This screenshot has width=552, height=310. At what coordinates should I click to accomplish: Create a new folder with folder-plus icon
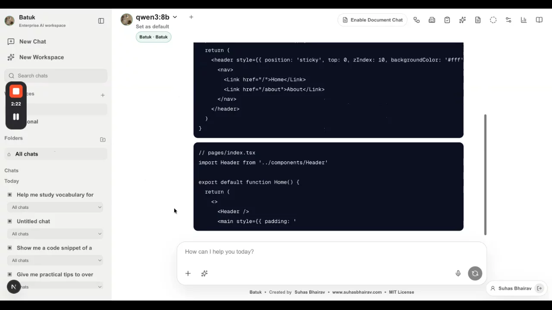(103, 139)
